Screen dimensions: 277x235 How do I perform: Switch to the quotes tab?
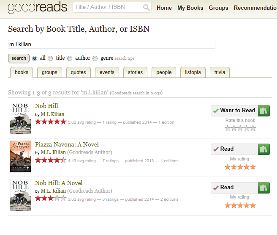[x=78, y=72]
